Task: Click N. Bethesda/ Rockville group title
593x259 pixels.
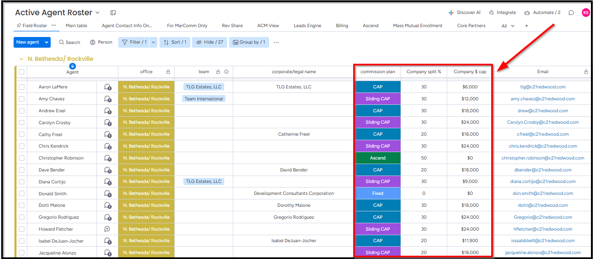Action: [61, 59]
